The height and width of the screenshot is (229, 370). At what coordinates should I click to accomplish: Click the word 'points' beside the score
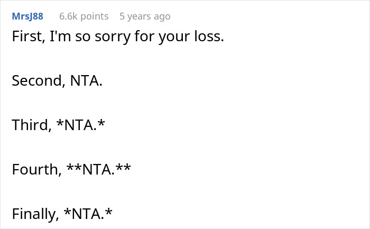(x=95, y=16)
